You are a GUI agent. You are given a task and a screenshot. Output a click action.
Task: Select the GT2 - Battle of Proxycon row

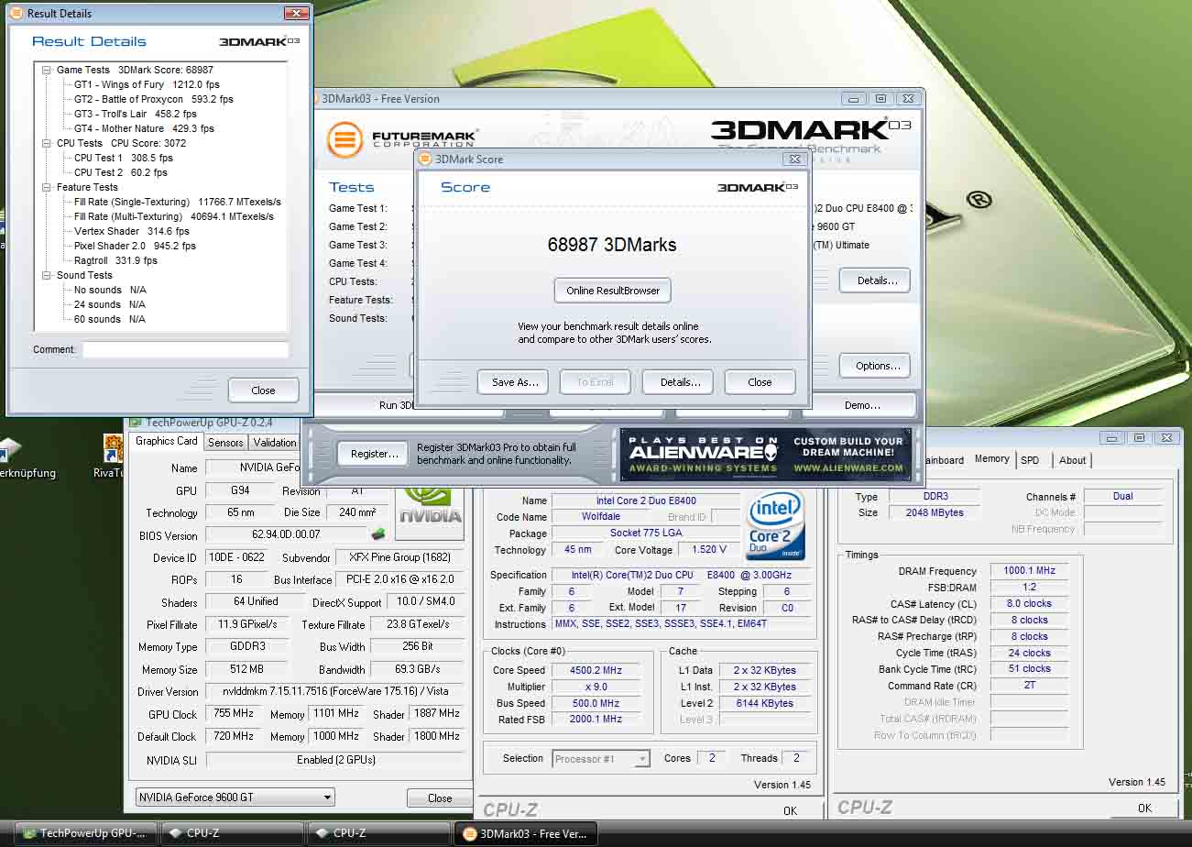pos(154,99)
